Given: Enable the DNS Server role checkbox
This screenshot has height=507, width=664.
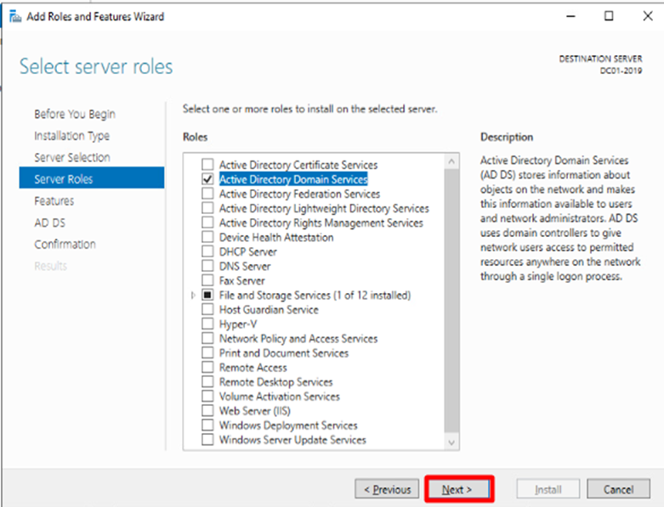Looking at the screenshot, I should coord(207,266).
